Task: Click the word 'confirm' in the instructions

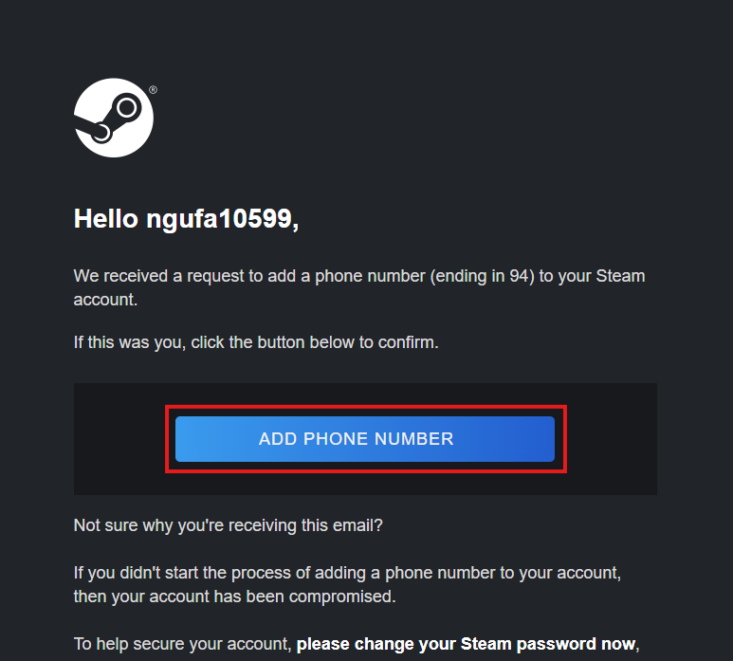Action: [406, 342]
